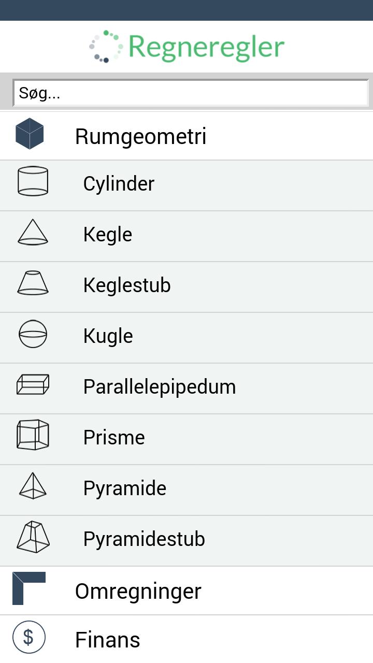The width and height of the screenshot is (373, 663).
Task: Open the Prisme formulas
Action: click(114, 438)
